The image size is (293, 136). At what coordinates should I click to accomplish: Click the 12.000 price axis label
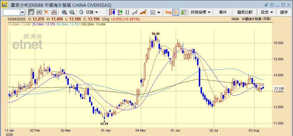coord(278,107)
